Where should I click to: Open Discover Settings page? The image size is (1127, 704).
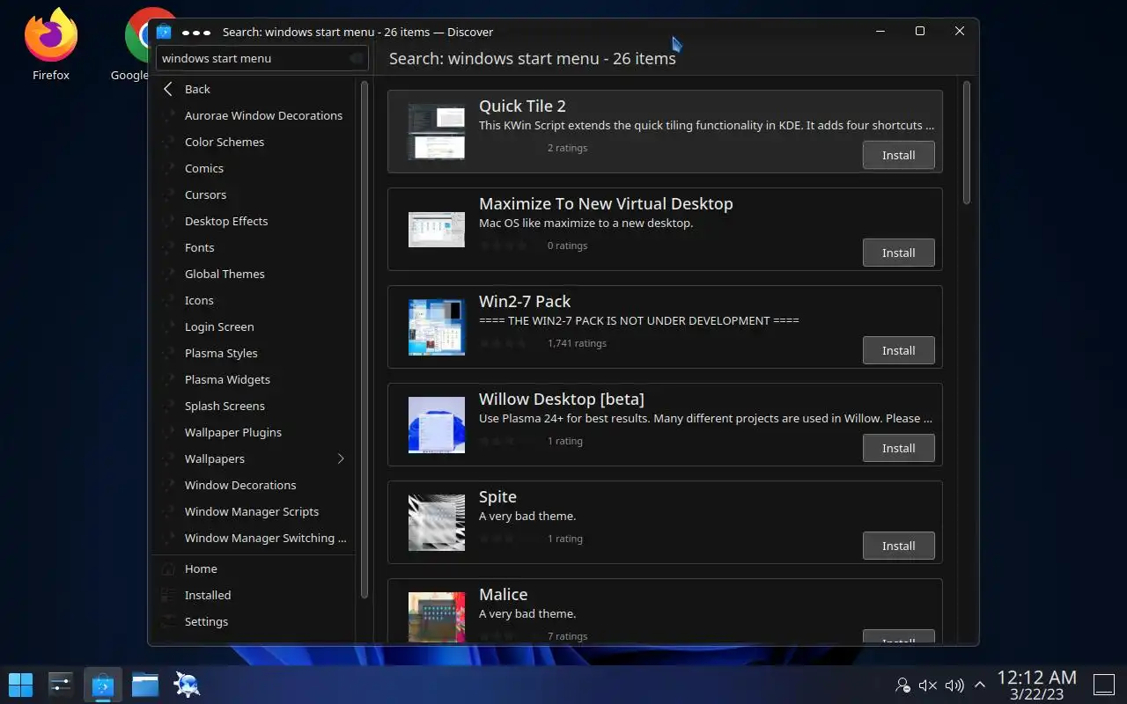(254, 621)
